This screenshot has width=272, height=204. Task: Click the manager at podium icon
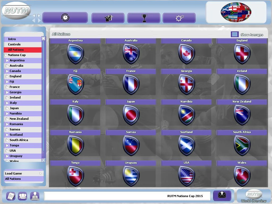35,196
